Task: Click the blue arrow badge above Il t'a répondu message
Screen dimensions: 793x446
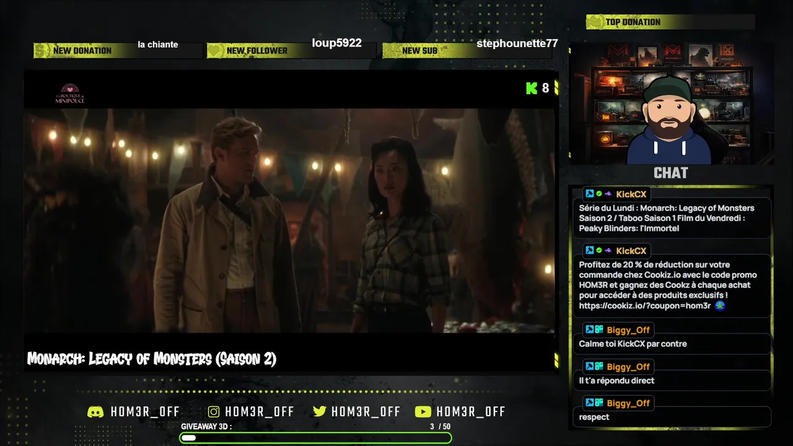Action: [590, 367]
